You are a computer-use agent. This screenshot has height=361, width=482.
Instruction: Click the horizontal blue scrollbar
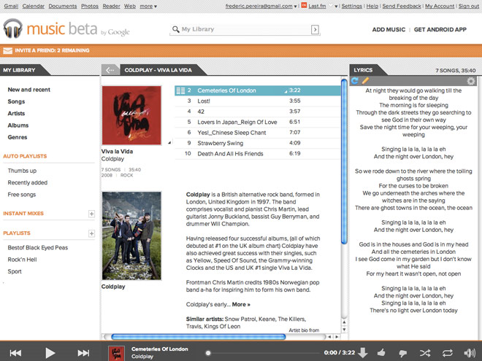(199, 337)
